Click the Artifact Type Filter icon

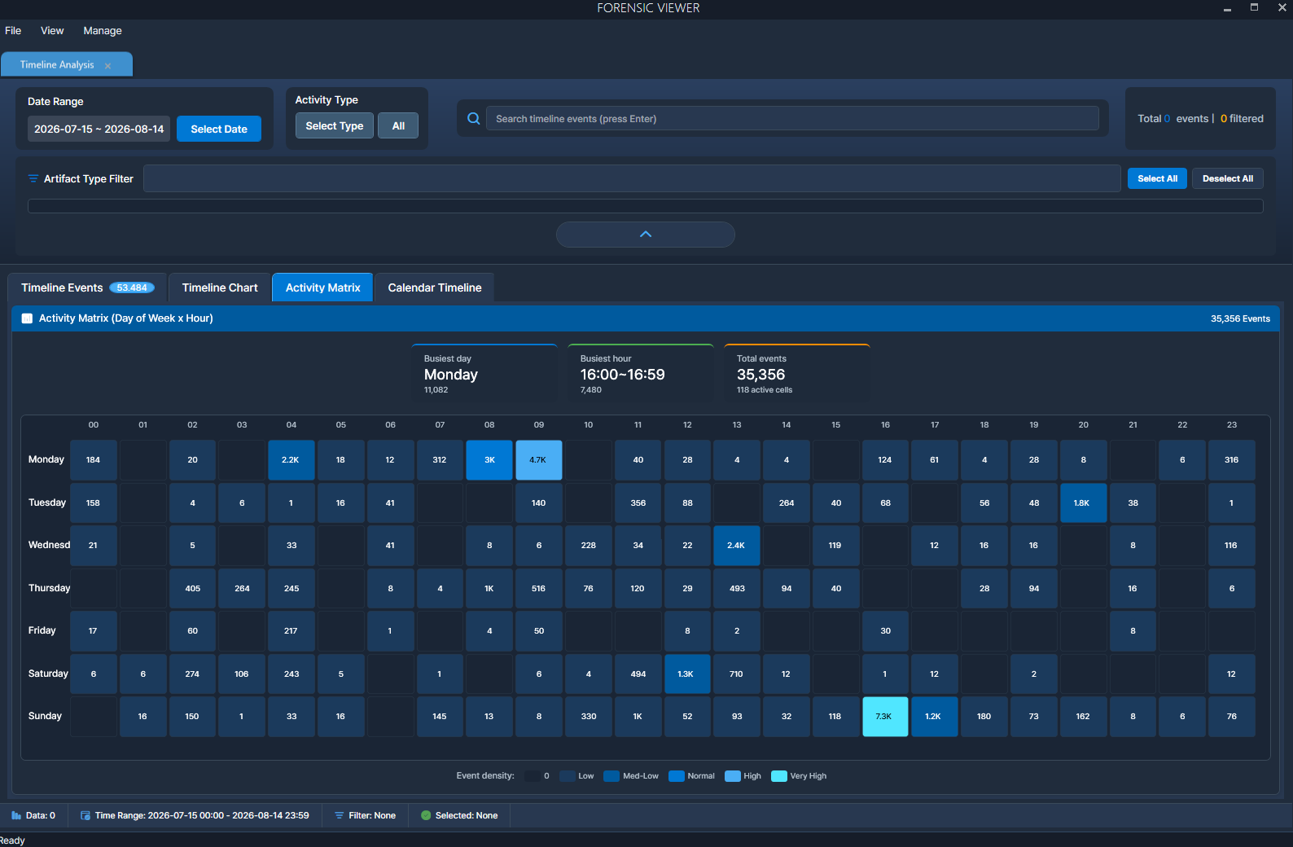point(33,178)
